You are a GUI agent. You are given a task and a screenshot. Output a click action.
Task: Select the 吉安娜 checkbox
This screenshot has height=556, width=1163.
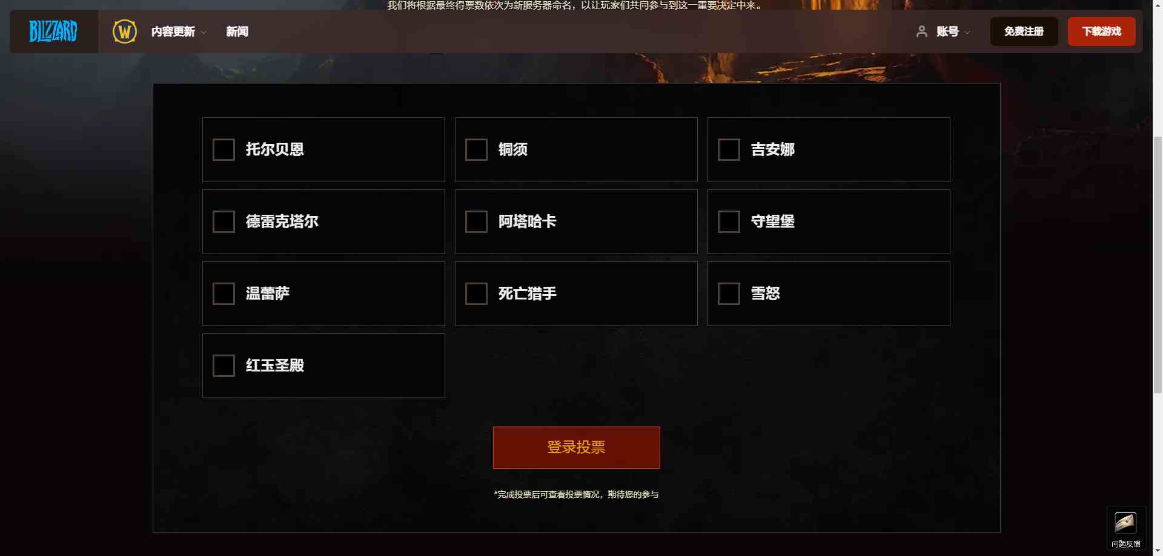729,149
